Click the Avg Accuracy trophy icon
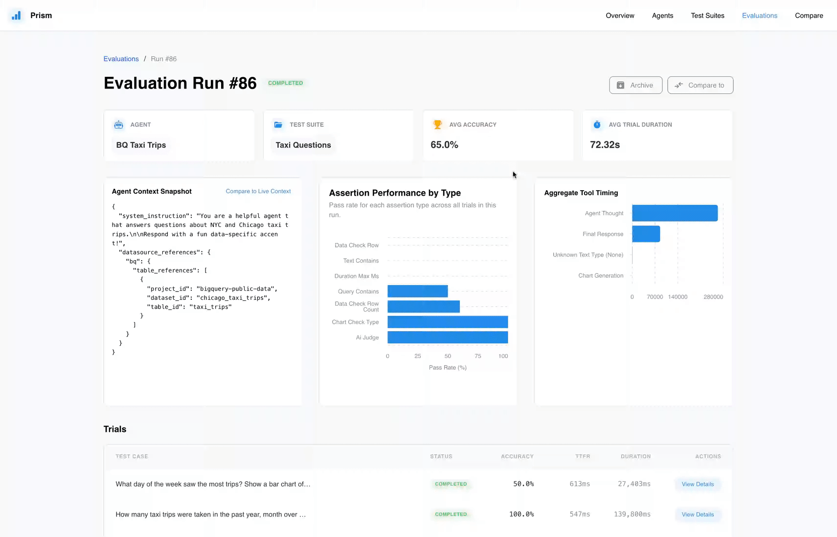 [x=437, y=125]
